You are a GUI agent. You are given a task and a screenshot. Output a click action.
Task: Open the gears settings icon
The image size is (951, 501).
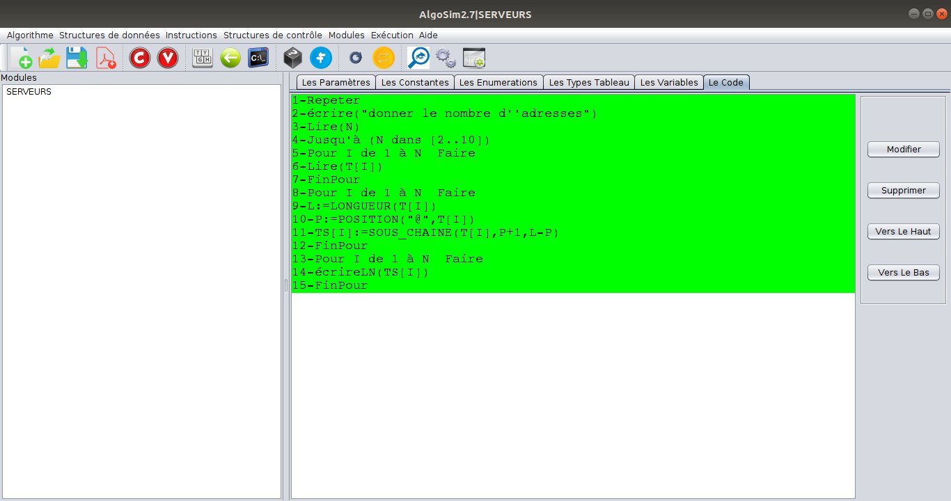click(446, 58)
